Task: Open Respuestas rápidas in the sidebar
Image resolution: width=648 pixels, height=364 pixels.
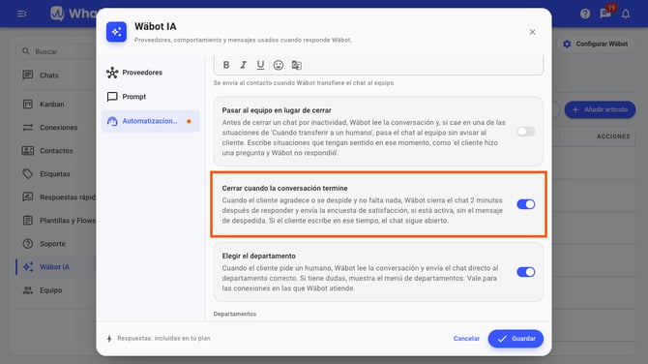Action: (56, 197)
